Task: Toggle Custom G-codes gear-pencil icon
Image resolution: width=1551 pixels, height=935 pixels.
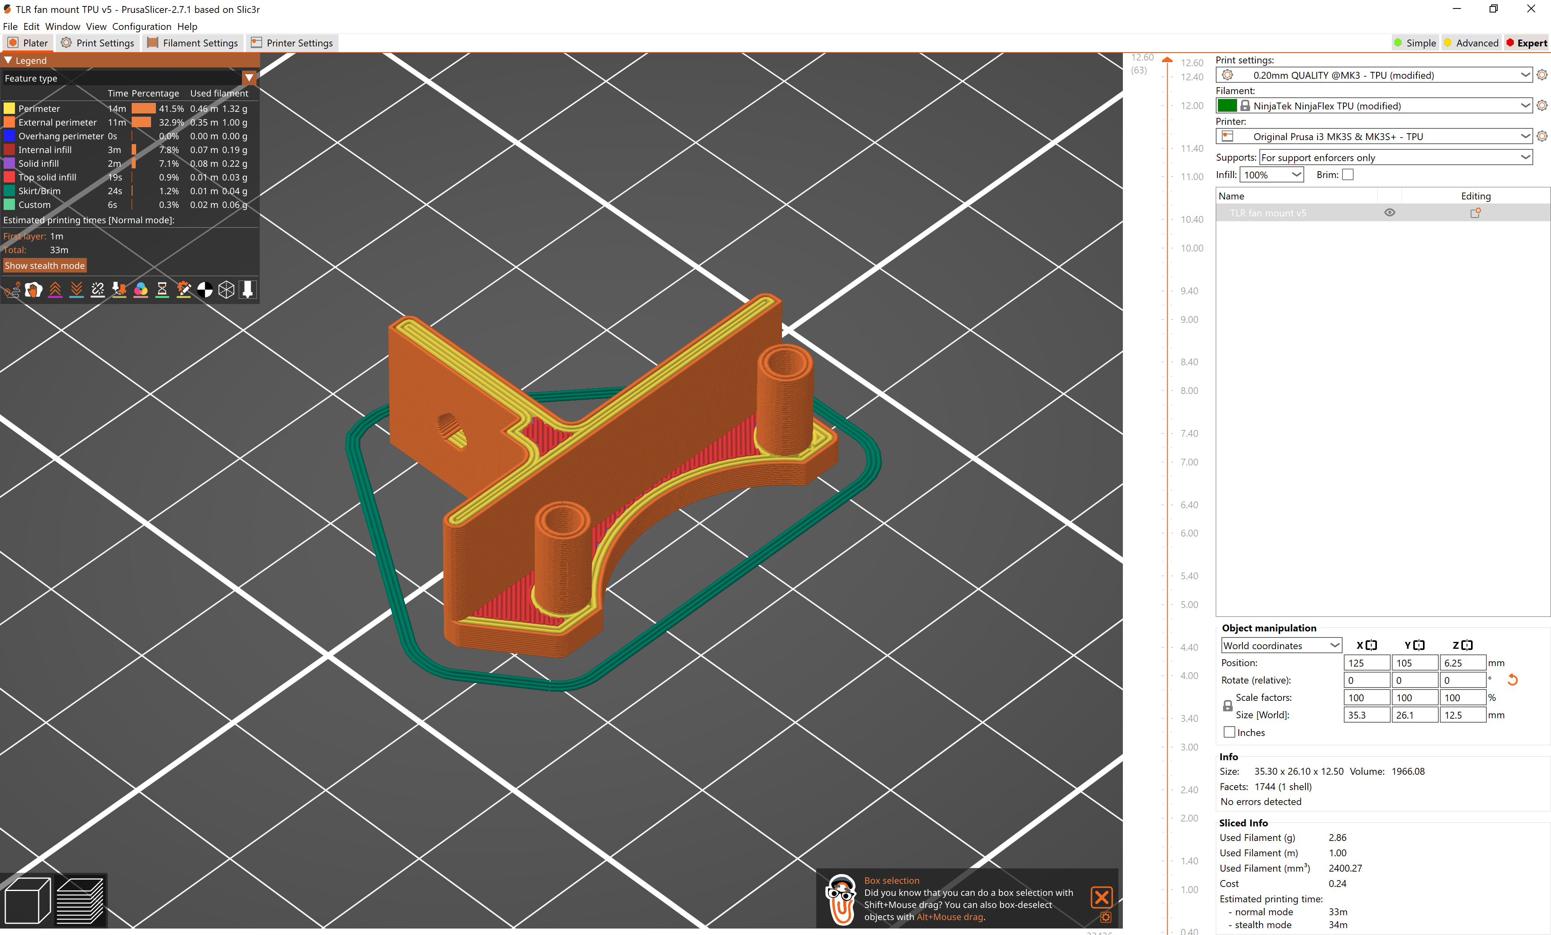Action: coord(183,289)
